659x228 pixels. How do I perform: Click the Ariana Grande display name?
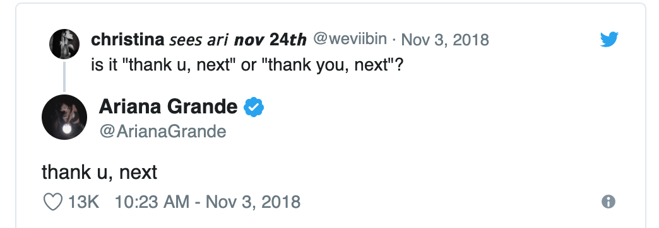click(168, 106)
